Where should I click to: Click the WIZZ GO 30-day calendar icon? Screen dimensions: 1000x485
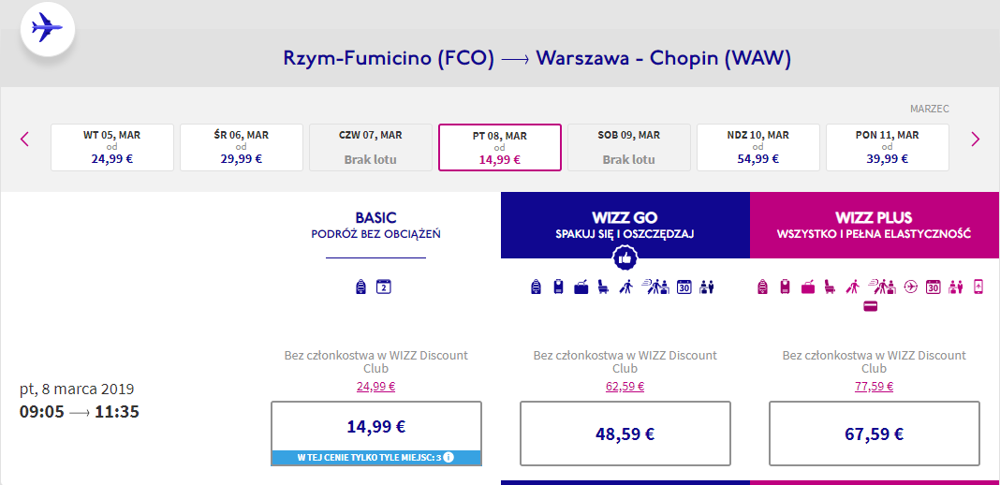[684, 287]
